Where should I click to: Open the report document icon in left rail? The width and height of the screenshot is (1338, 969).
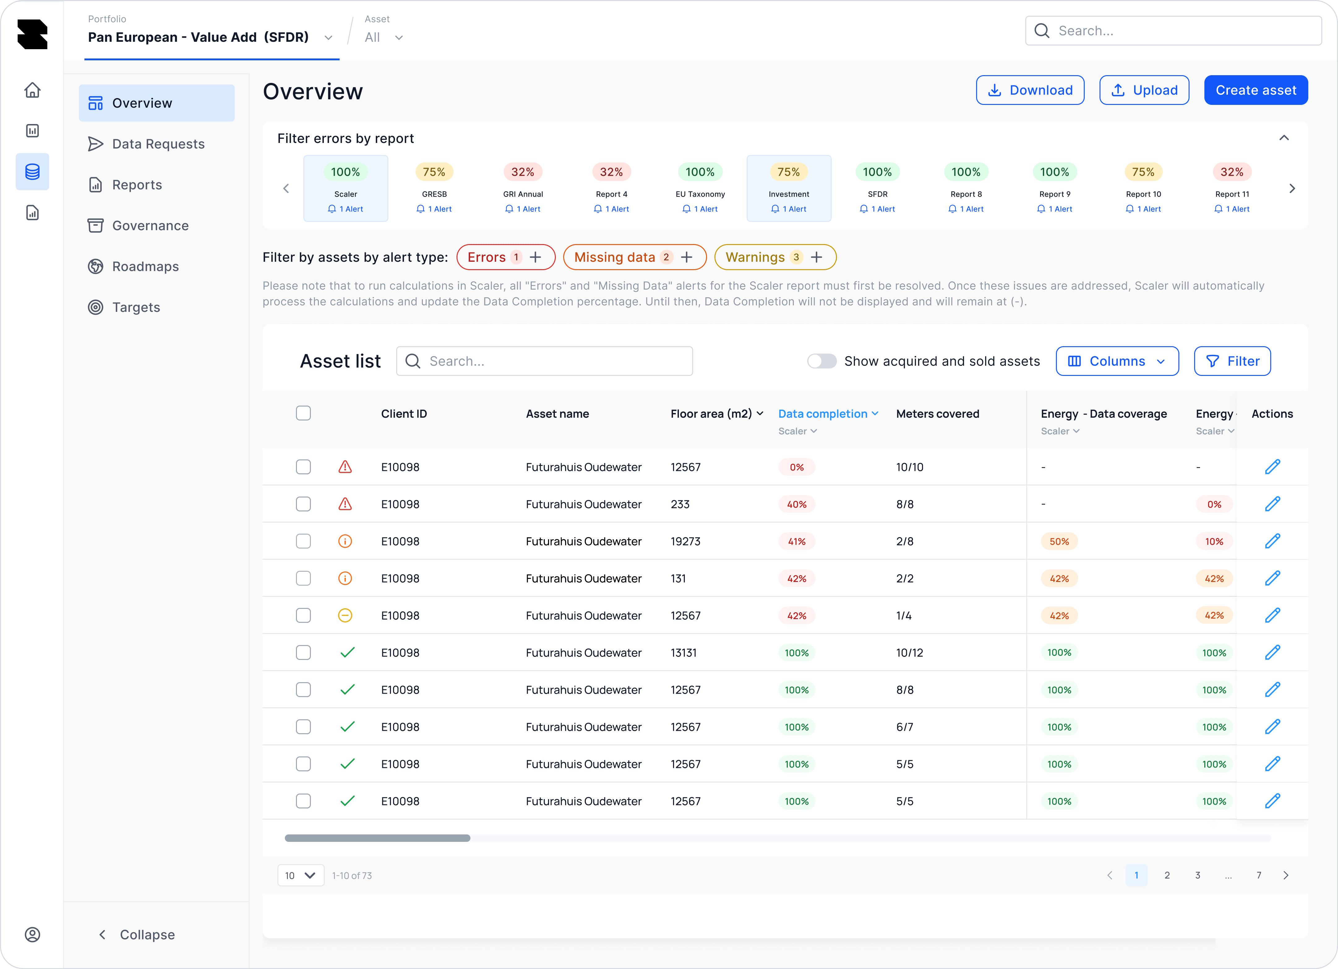(32, 213)
